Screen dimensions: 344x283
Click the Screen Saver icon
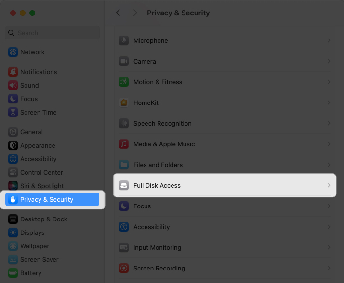13,259
